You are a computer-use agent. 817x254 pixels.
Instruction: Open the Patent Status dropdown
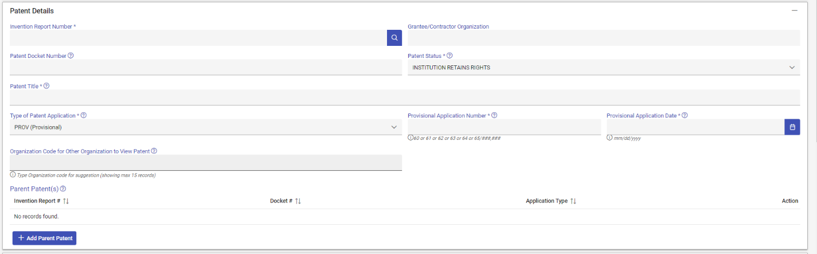(x=603, y=68)
